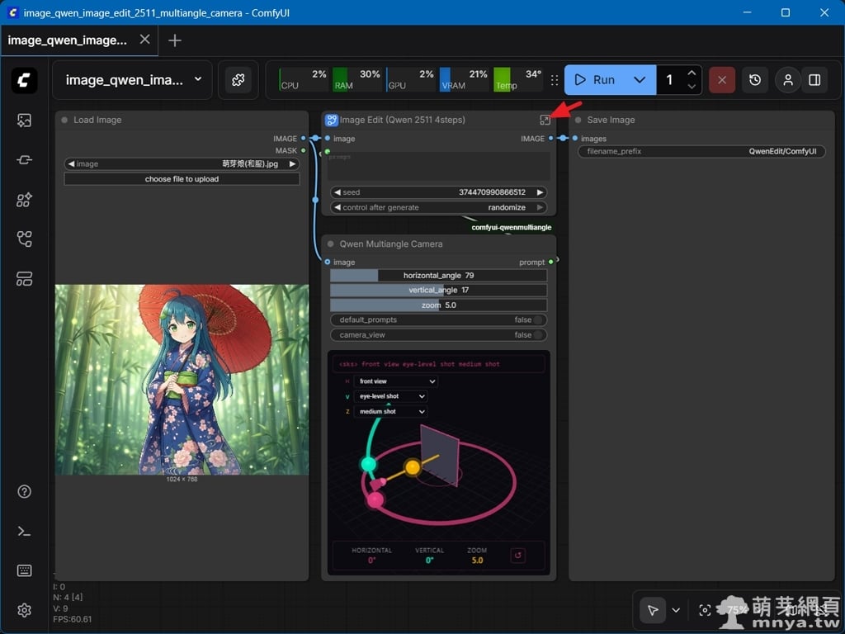Open the 'eye-level shot' dropdown
The height and width of the screenshot is (634, 845).
(x=390, y=396)
